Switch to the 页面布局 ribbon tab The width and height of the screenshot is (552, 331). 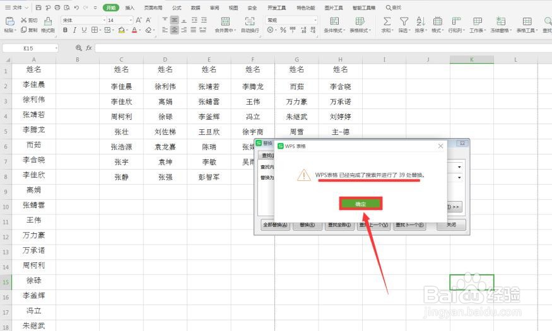tap(153, 8)
